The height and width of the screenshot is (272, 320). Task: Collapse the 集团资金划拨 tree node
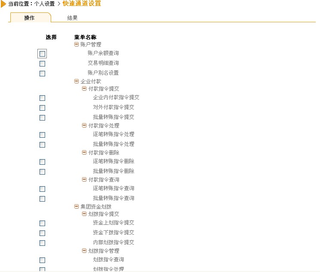point(76,206)
